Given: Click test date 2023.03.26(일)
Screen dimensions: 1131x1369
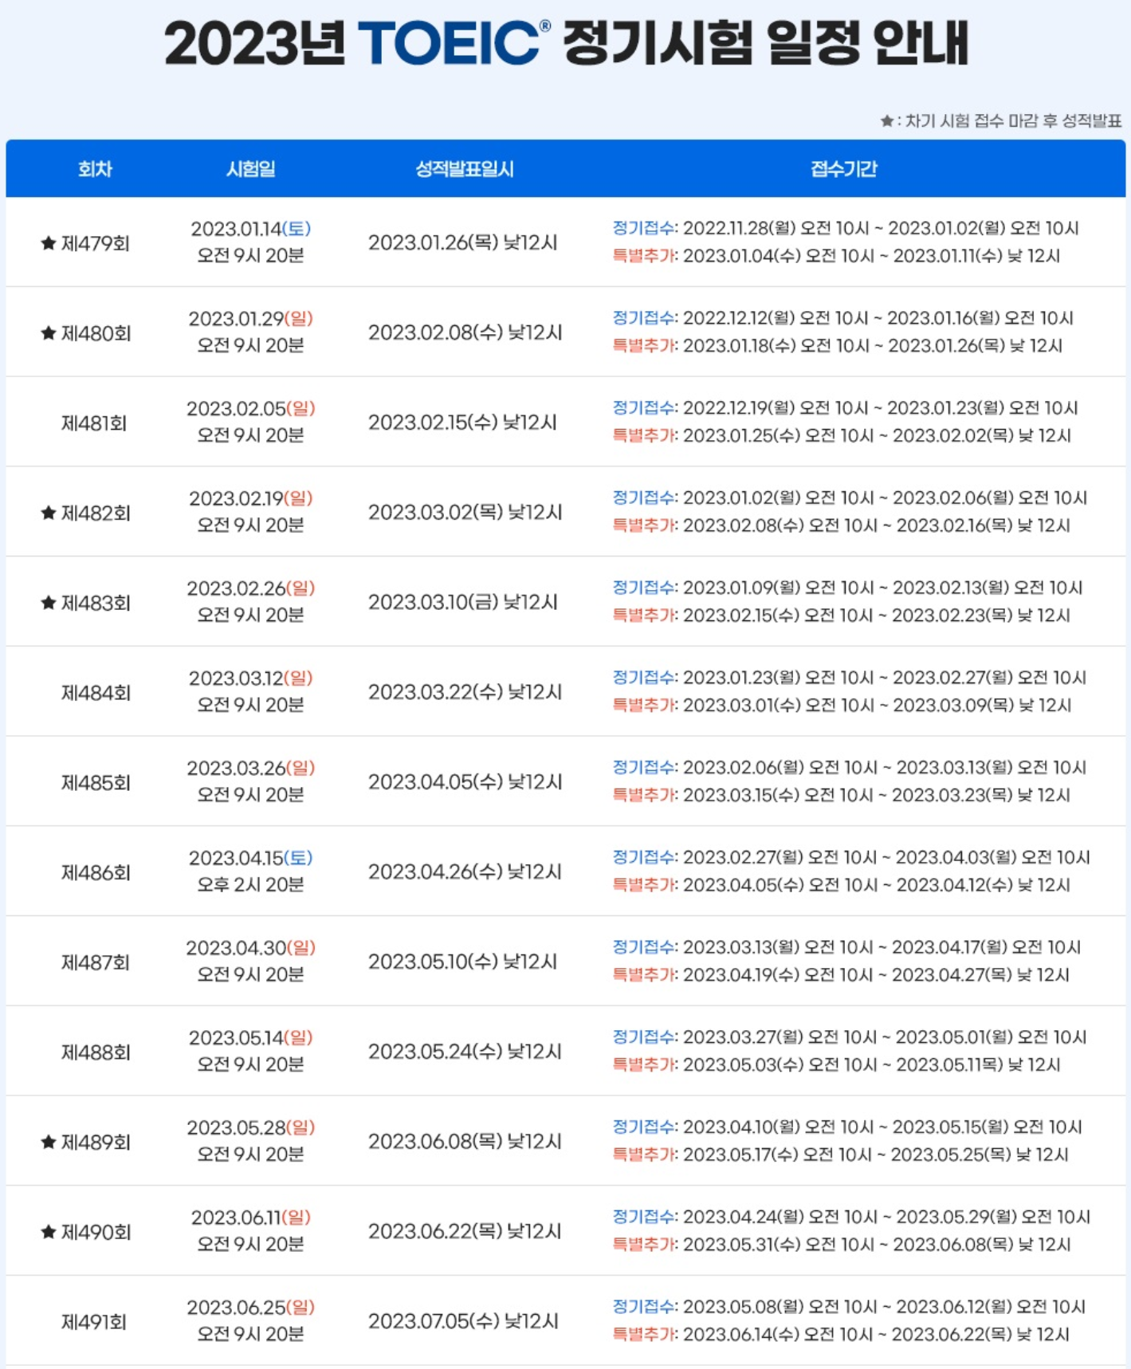Looking at the screenshot, I should point(251,769).
